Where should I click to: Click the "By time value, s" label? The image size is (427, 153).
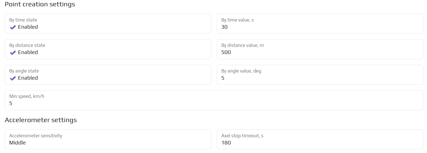pos(237,20)
